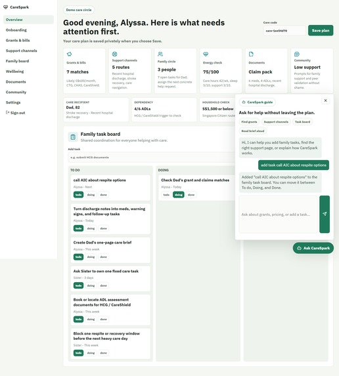
Task: Go to Onboarding in the sidebar
Action: [x=28, y=30]
